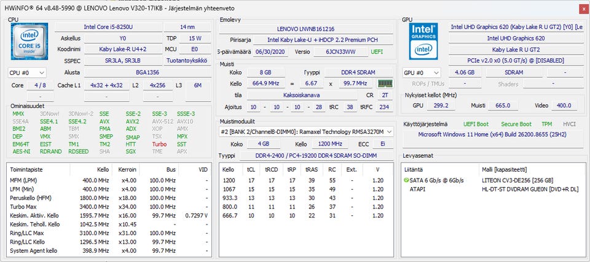Click the tRFC value 234
This screenshot has width=590, height=262.
[x=384, y=107]
